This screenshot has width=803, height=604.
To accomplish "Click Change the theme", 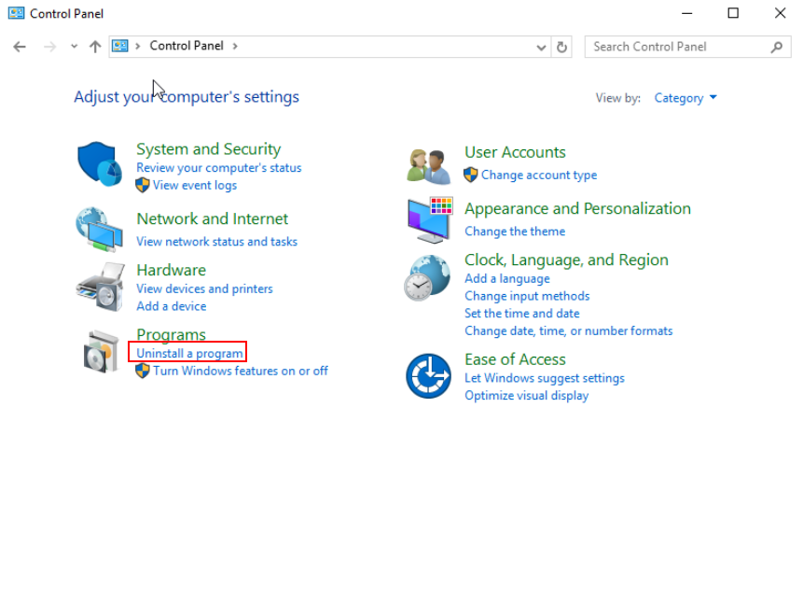I will (515, 232).
